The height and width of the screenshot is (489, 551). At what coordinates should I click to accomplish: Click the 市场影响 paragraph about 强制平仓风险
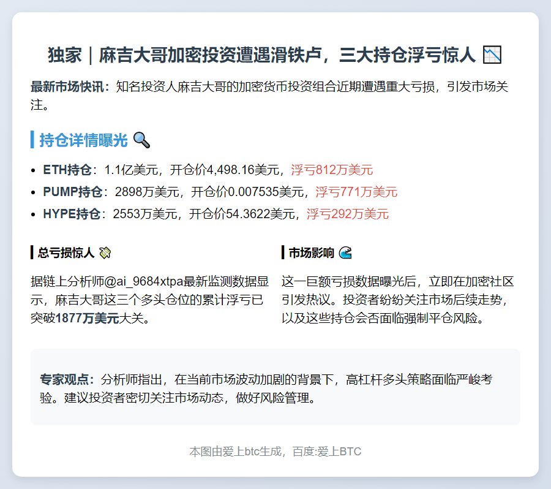[x=398, y=300]
